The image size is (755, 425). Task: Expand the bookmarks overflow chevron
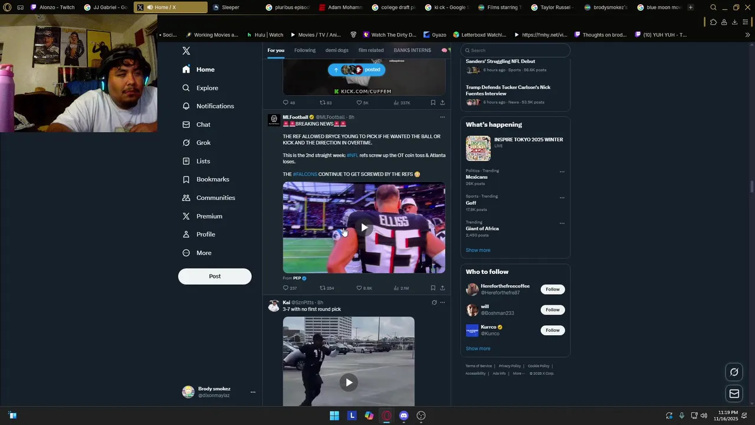click(x=747, y=35)
